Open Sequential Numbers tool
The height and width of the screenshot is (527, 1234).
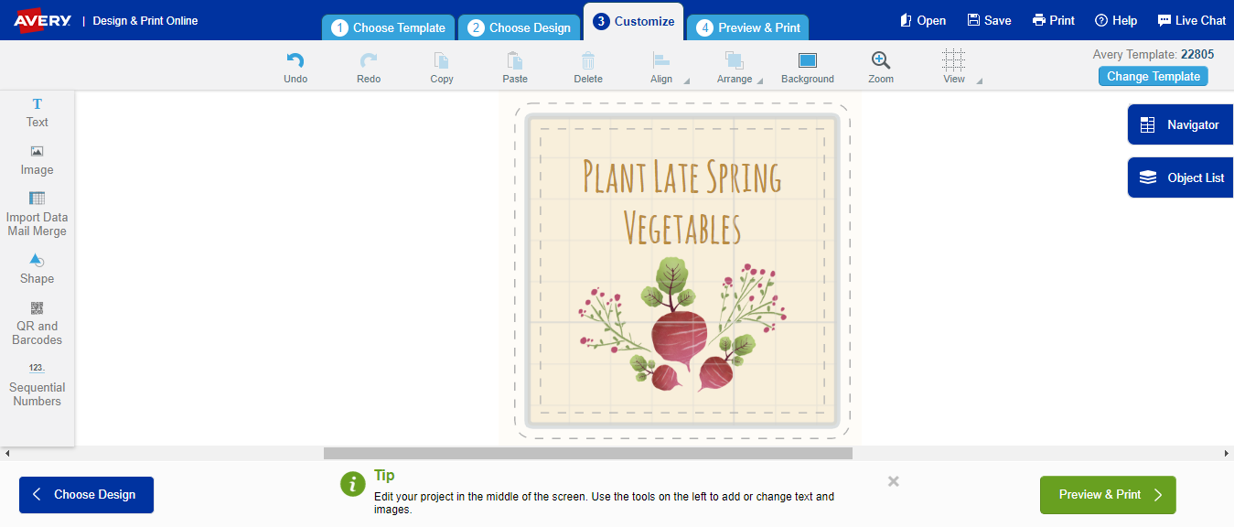tap(38, 384)
